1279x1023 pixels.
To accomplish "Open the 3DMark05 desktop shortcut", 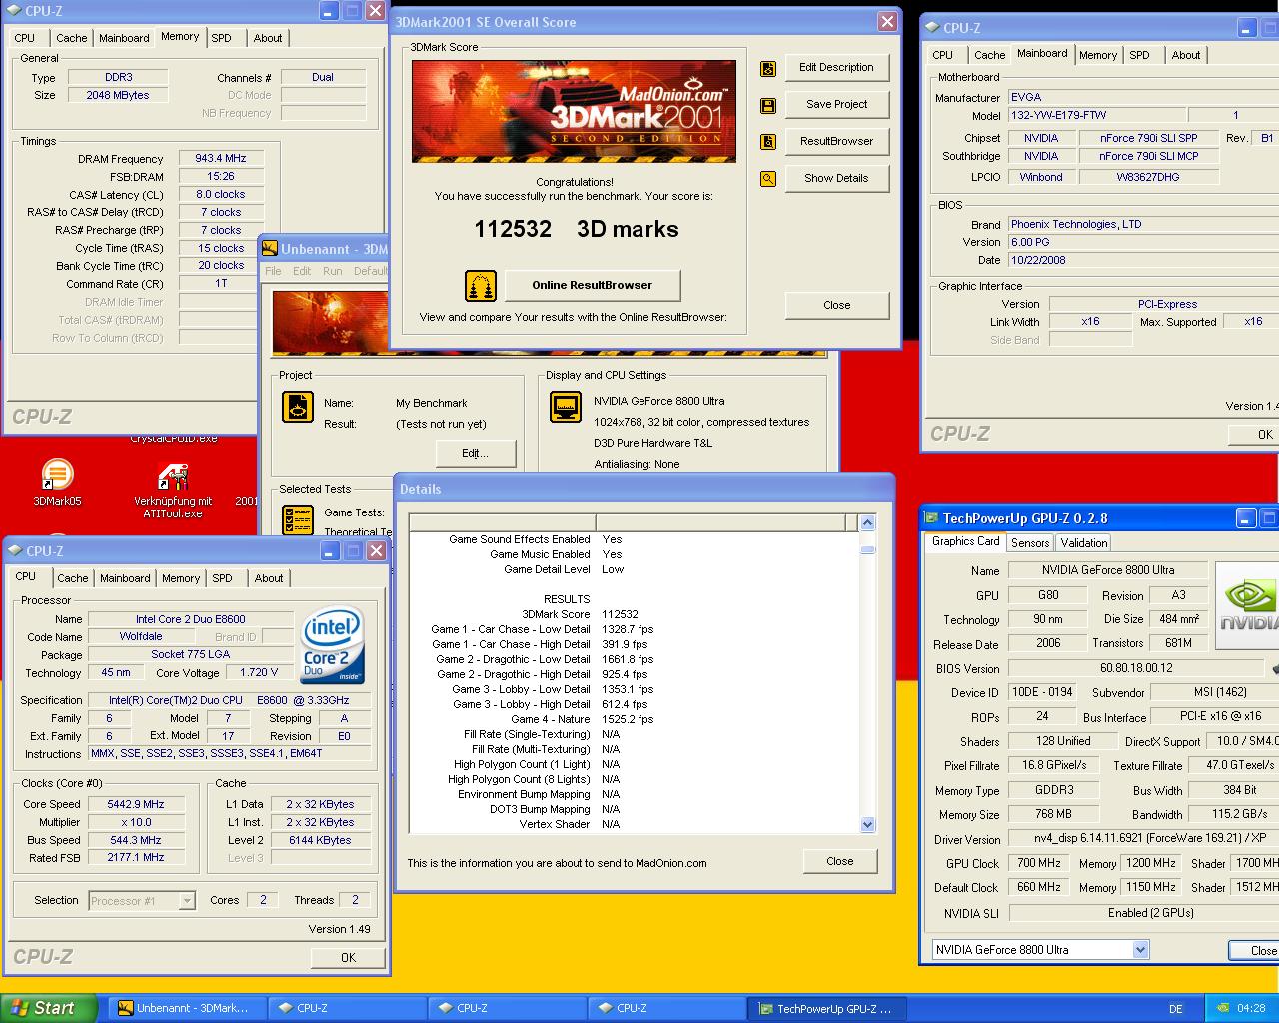I will coord(57,483).
